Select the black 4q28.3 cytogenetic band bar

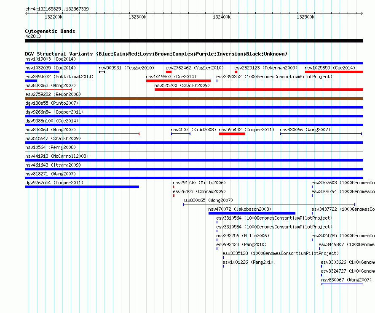pos(194,41)
